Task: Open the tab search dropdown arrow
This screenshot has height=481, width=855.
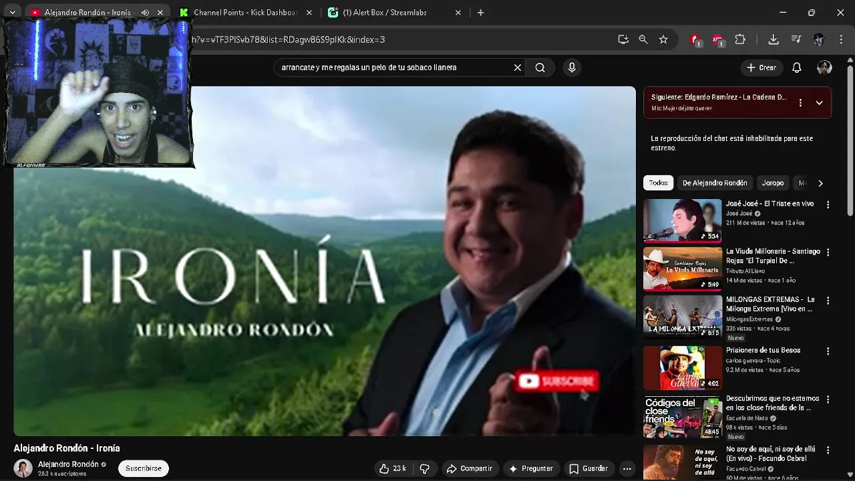Action: (12, 12)
